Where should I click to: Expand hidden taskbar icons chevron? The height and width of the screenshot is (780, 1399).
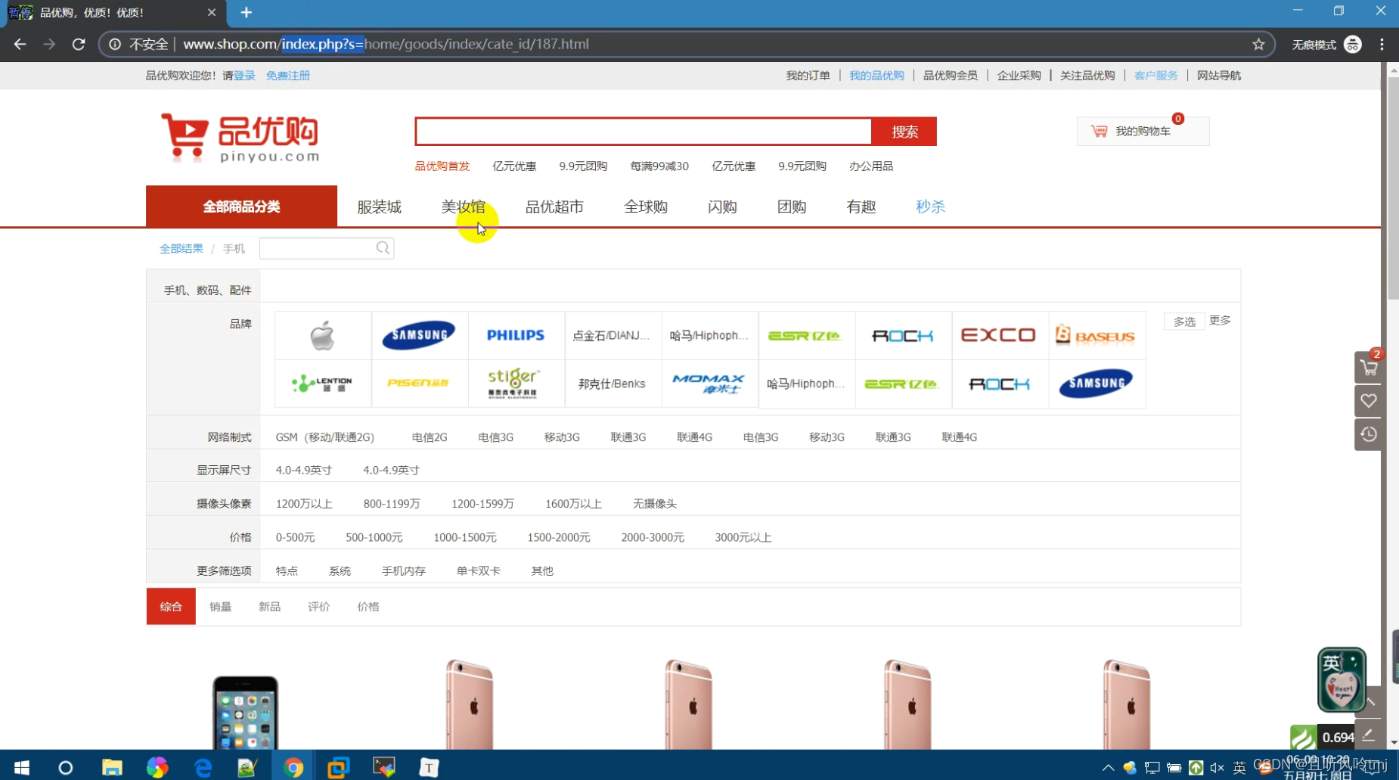pyautogui.click(x=1109, y=767)
